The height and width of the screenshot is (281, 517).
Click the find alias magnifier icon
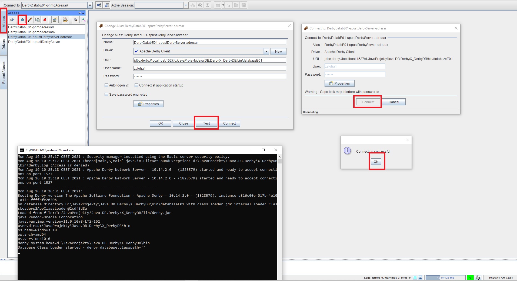click(x=75, y=20)
